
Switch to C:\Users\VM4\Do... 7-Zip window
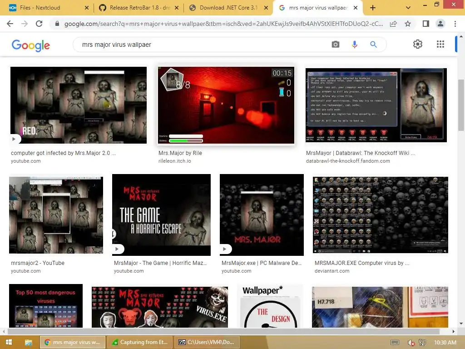click(207, 342)
